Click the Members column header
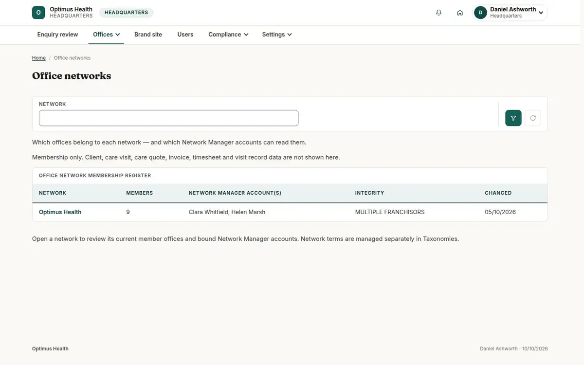This screenshot has height=365, width=584. [140, 193]
